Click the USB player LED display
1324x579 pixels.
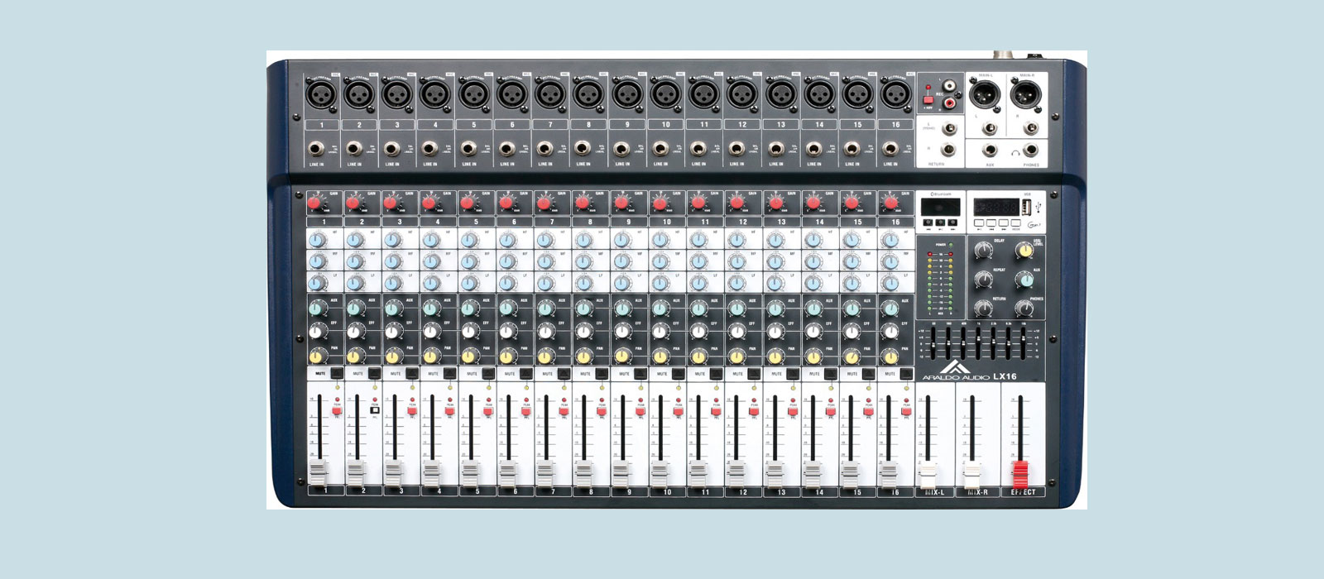tap(995, 206)
